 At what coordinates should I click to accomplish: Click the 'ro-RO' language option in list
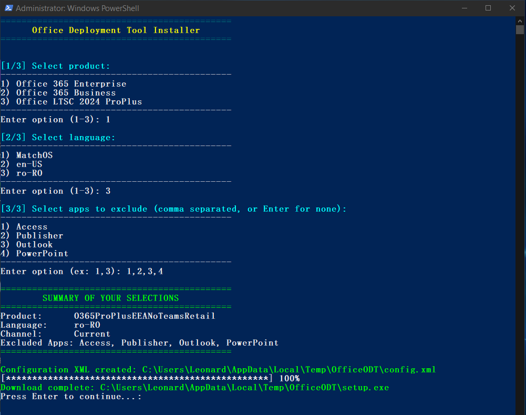tap(22, 173)
